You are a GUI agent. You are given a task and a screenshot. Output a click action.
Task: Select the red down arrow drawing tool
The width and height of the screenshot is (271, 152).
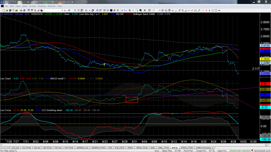[206, 11]
